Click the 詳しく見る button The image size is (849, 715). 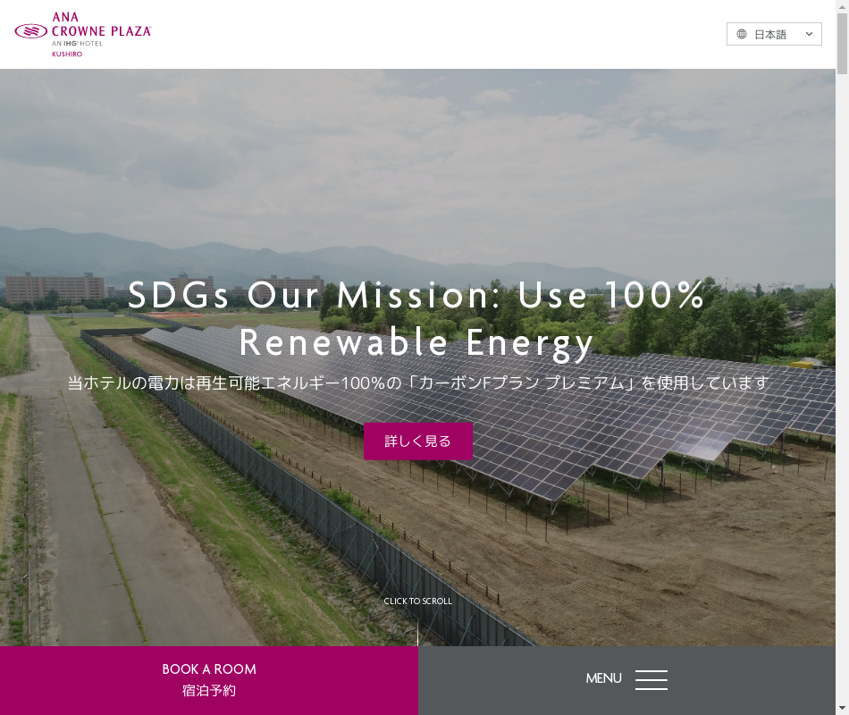coord(418,442)
